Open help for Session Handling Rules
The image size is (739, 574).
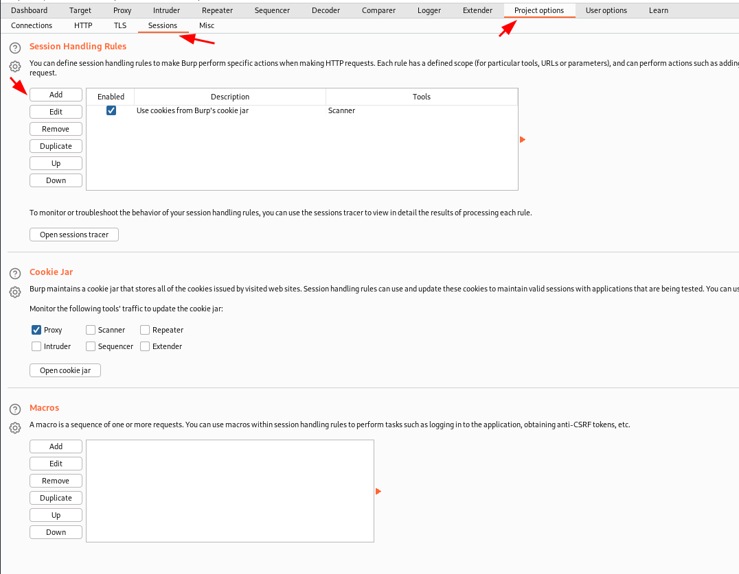(15, 48)
